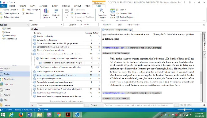207x118 pixels.
Task: Open Queries in navigation pane
Action: pyautogui.click(x=7, y=89)
